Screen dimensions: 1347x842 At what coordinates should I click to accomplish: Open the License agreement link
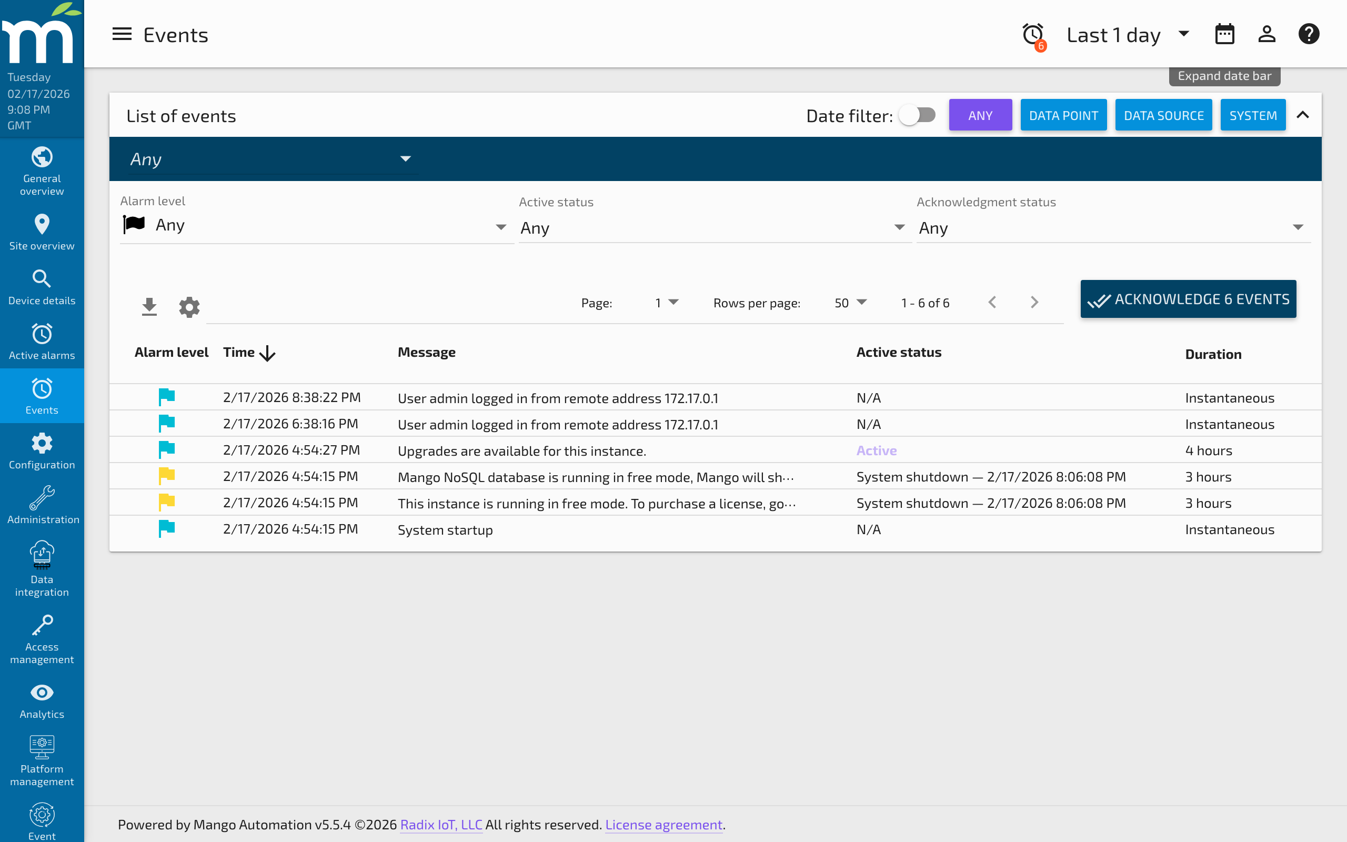tap(664, 824)
